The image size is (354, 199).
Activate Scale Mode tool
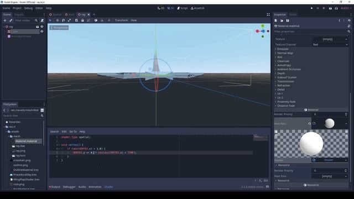69,20
